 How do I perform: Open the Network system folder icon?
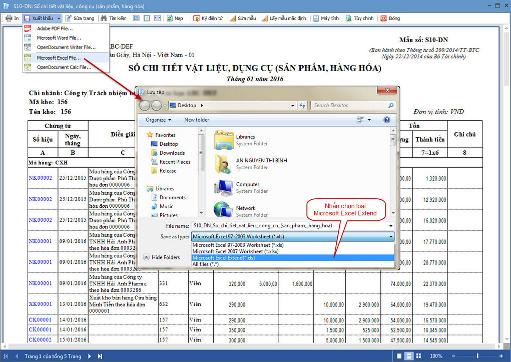pyautogui.click(x=224, y=209)
